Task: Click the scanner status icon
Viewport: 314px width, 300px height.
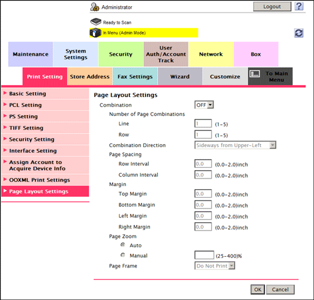Action: [96, 21]
